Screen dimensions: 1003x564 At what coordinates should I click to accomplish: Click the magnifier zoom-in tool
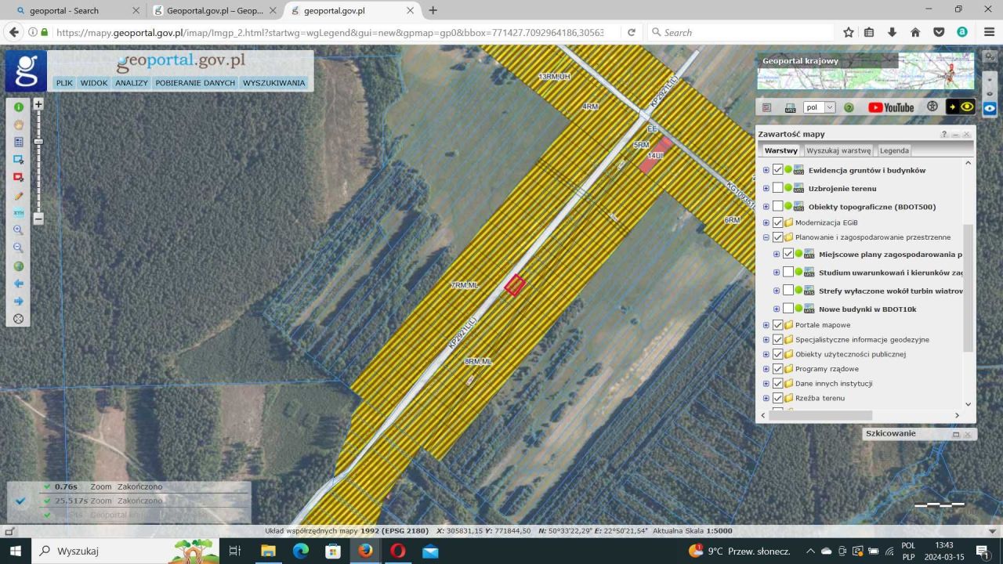(x=18, y=230)
